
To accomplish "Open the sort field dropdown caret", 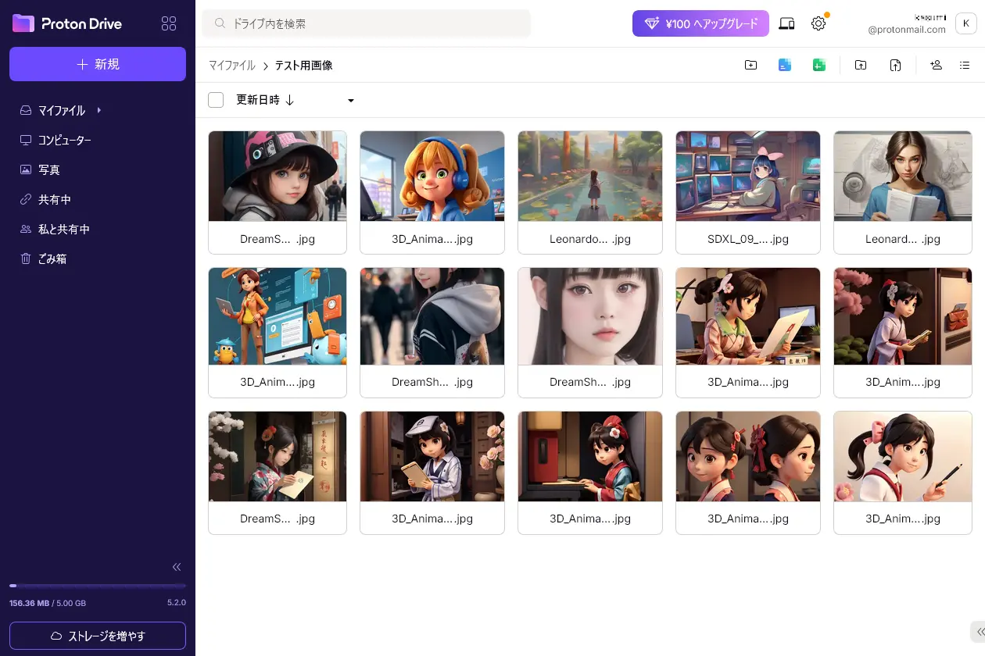I will [351, 101].
